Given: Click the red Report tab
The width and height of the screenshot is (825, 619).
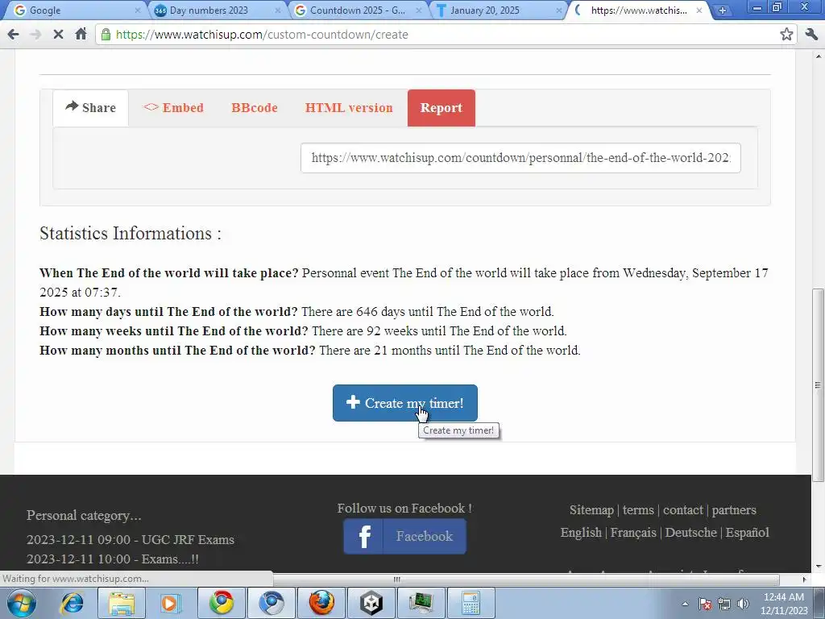Looking at the screenshot, I should coord(441,108).
